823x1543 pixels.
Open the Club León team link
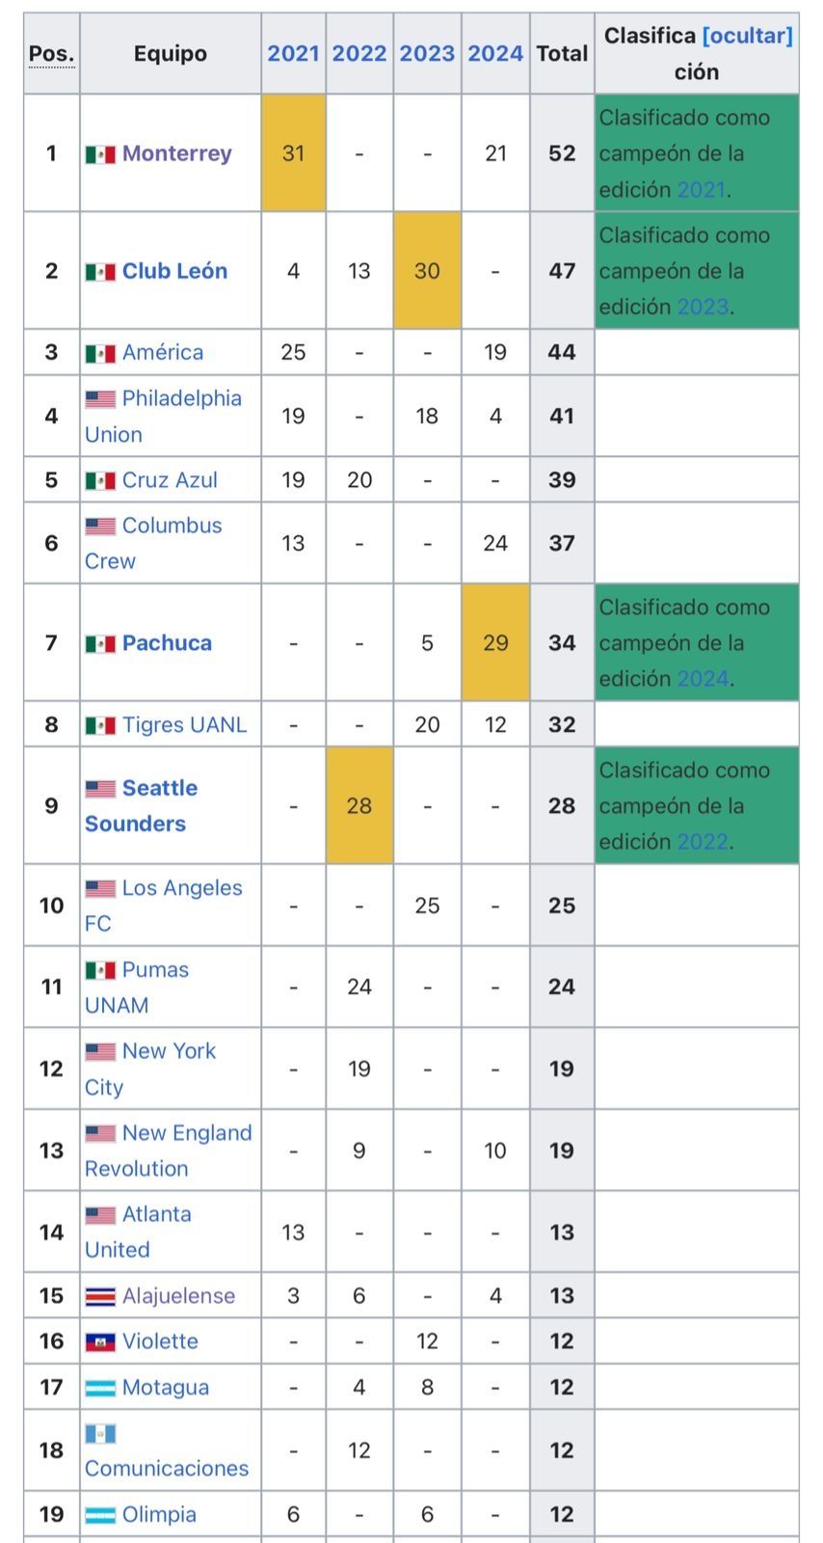(x=174, y=271)
